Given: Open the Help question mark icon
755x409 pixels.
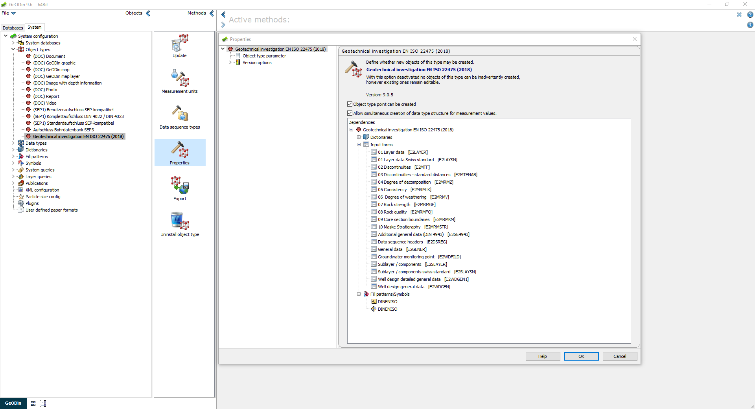Looking at the screenshot, I should [750, 15].
